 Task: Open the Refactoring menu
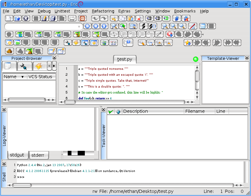click(x=103, y=11)
